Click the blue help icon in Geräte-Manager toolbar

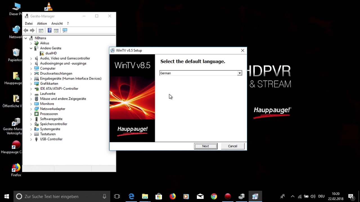tap(49, 30)
